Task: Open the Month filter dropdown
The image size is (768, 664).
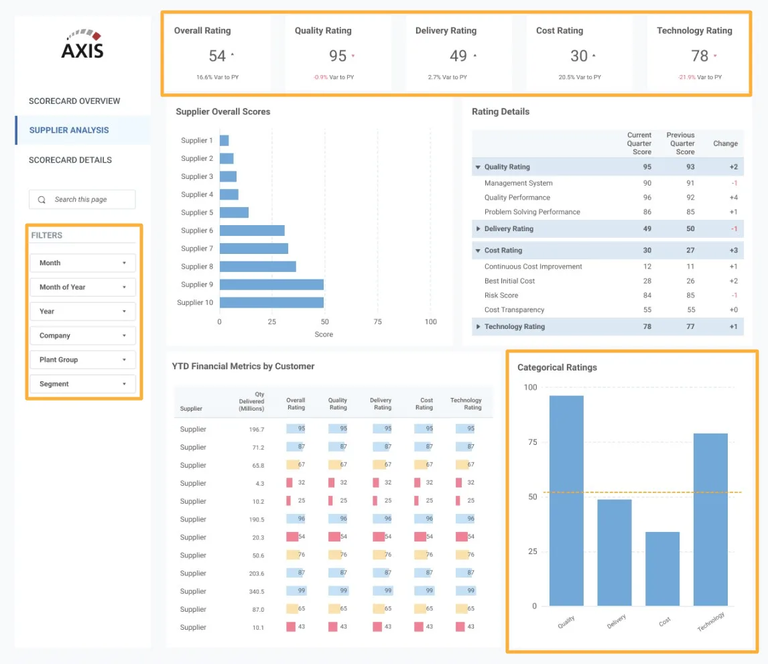Action: 82,263
